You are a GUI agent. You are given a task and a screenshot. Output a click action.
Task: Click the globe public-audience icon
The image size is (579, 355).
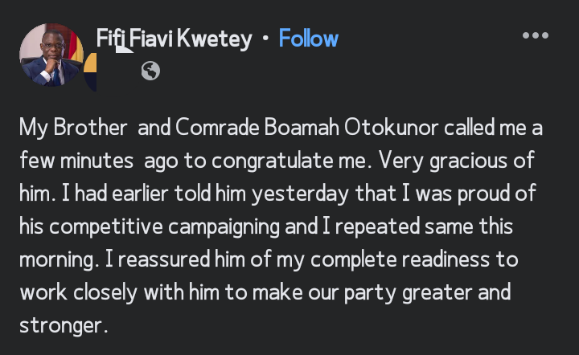click(x=150, y=71)
